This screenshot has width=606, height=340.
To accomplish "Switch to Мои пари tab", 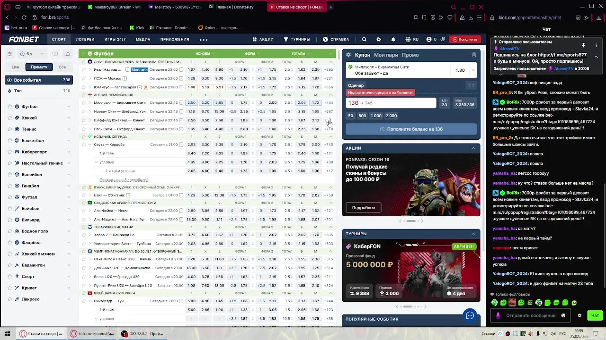I will tap(386, 55).
